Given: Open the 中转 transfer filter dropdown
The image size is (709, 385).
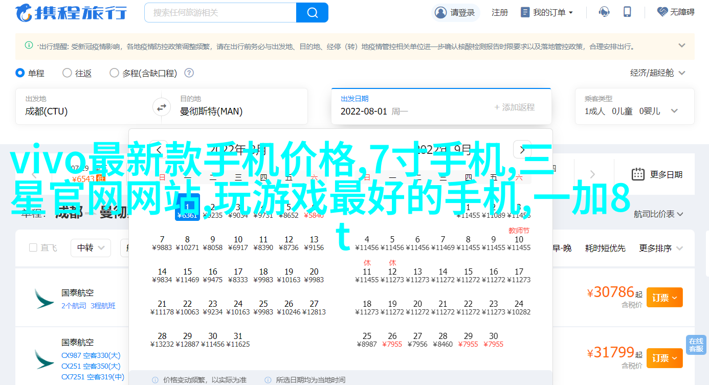Looking at the screenshot, I should 91,248.
